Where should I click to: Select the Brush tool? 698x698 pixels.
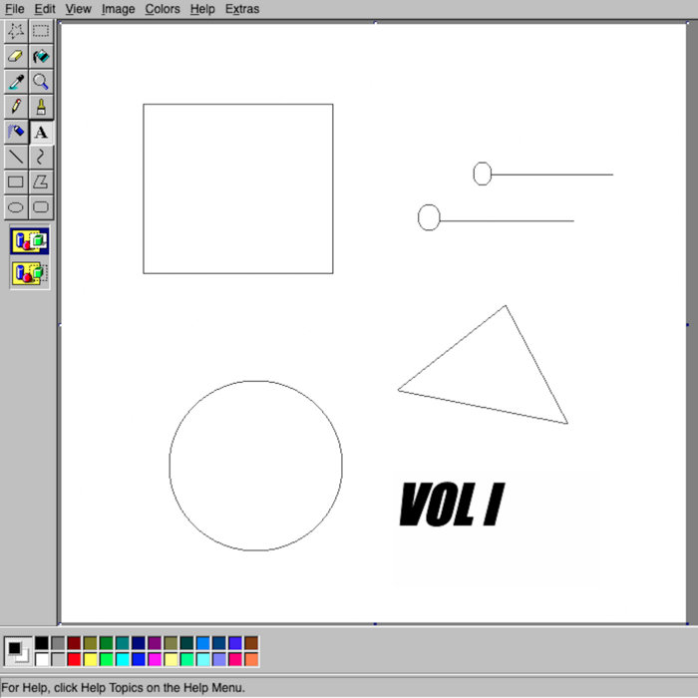coord(41,107)
